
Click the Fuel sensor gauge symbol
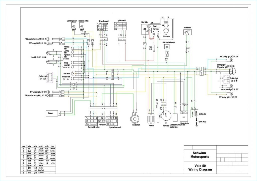coord(187,32)
